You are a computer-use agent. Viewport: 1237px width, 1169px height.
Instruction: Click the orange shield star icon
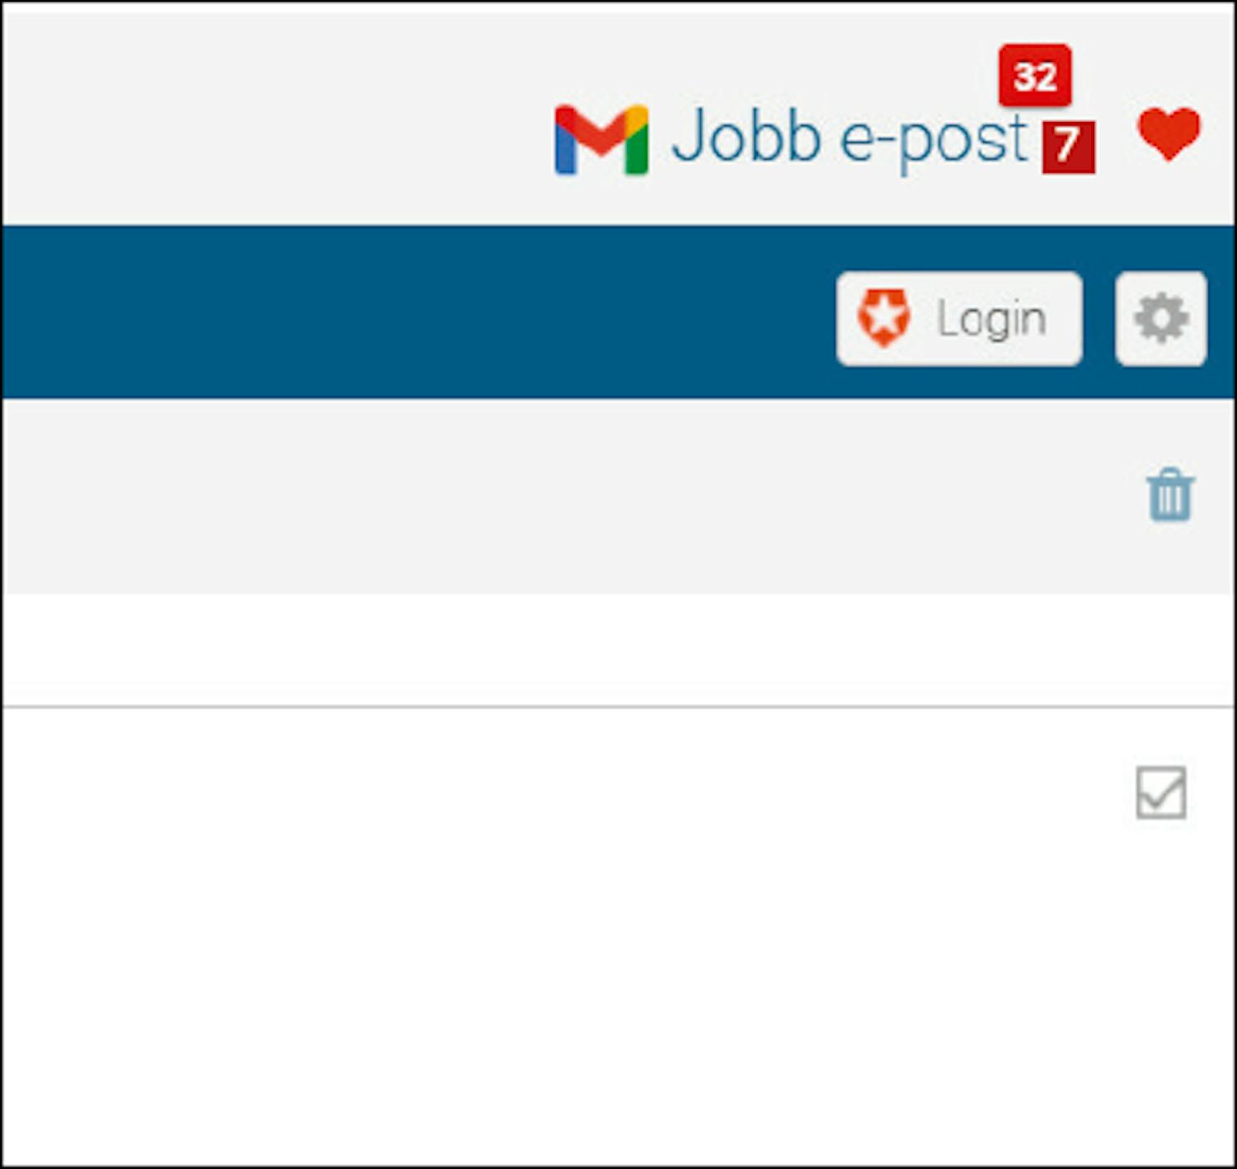(884, 317)
